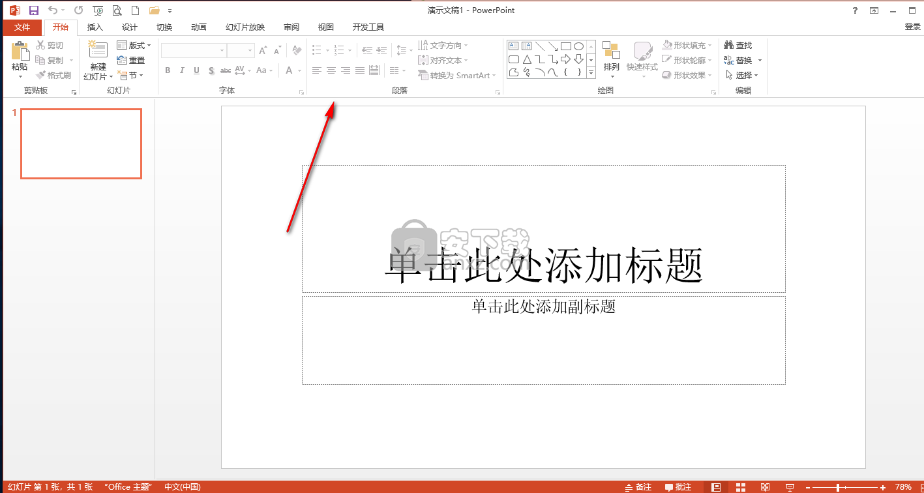The height and width of the screenshot is (493, 924).
Task: Click language indicator 中文(中国) in status bar
Action: (x=183, y=487)
